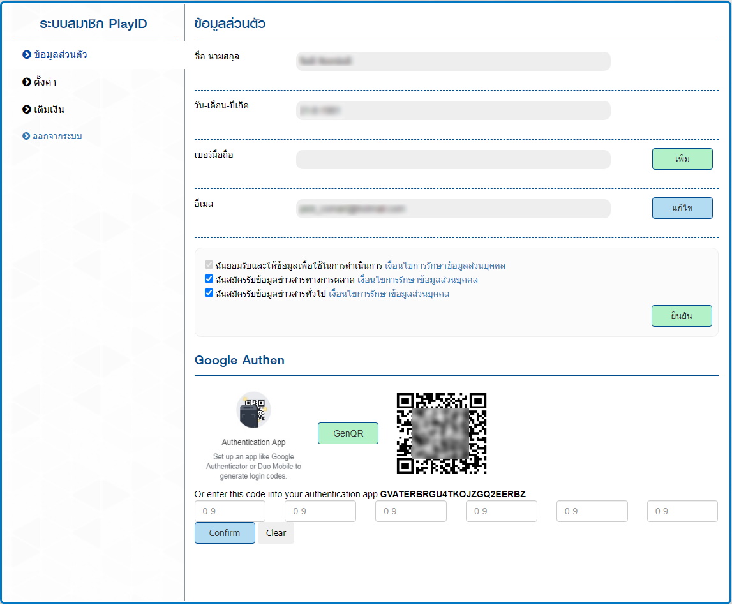The image size is (732, 605).
Task: Open the เติมเงิน top-up menu item
Action: (49, 110)
